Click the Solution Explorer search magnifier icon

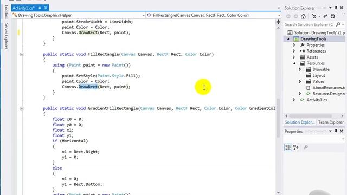[338, 24]
